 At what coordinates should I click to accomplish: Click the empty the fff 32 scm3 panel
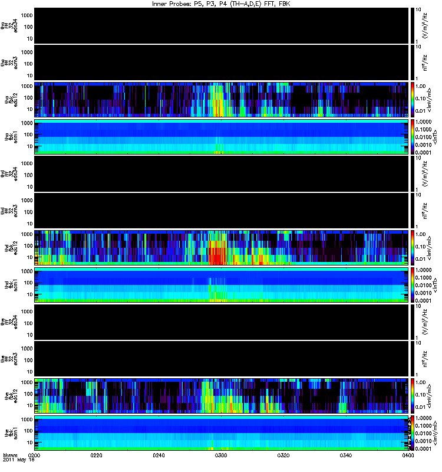point(222,359)
